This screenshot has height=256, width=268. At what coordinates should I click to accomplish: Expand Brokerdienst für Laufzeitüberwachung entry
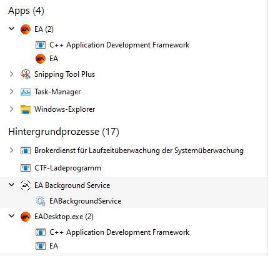click(x=12, y=150)
